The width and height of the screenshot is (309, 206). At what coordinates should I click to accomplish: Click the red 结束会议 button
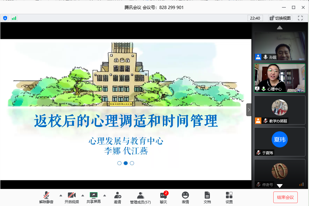tap(285, 197)
